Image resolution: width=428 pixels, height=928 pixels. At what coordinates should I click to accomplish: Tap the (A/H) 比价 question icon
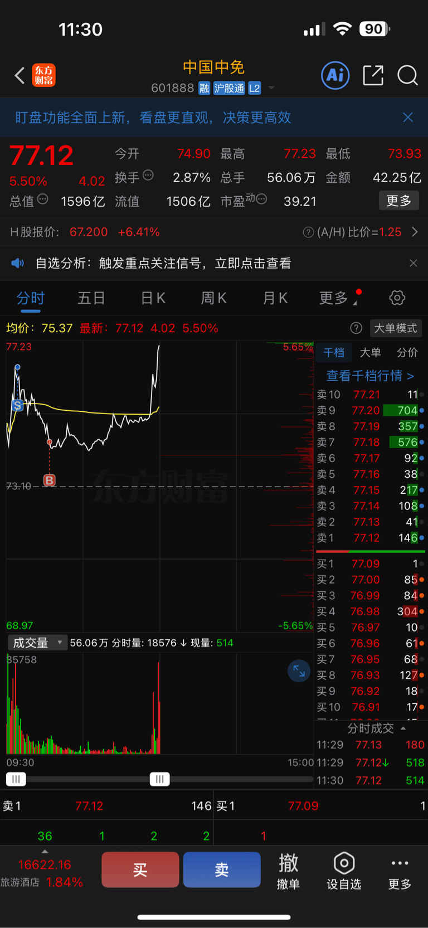[x=308, y=232]
